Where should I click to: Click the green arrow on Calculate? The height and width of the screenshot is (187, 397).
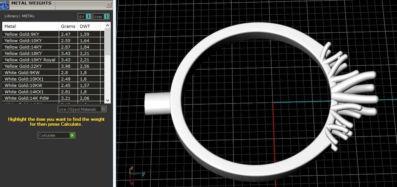(x=72, y=135)
